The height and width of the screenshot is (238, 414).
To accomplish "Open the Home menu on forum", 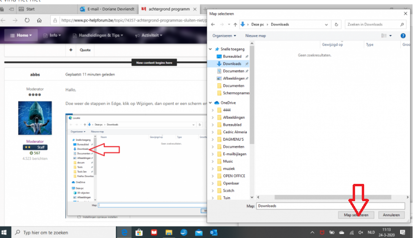I will (21, 35).
